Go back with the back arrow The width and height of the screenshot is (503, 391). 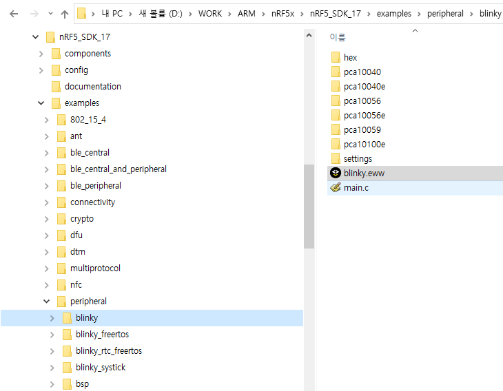pos(14,14)
